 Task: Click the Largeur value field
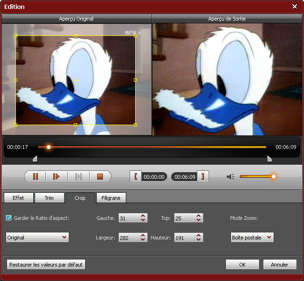(129, 238)
